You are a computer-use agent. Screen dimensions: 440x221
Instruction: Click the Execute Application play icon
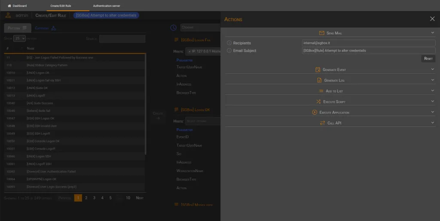click(315, 112)
